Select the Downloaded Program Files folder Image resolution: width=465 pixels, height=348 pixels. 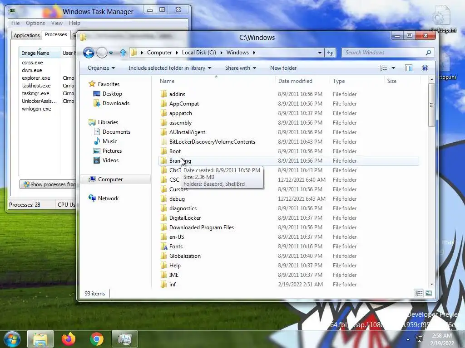pos(202,227)
